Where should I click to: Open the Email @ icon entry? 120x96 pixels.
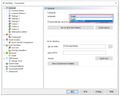[10, 55]
